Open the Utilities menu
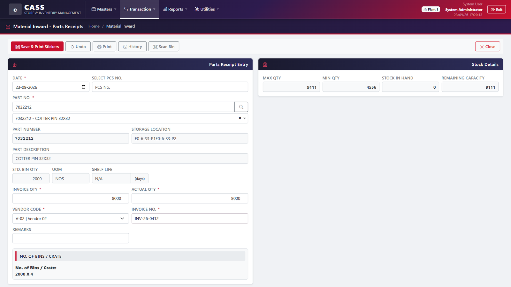 click(207, 9)
